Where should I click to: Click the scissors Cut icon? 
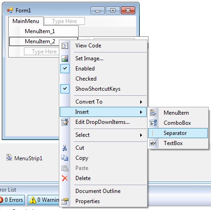(x=65, y=148)
